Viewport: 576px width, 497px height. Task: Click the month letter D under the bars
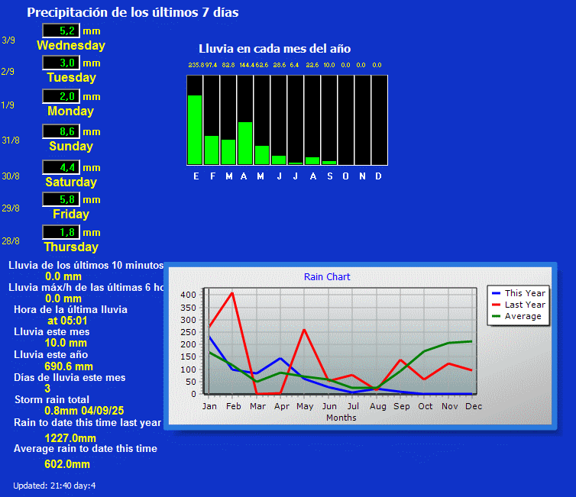click(x=378, y=176)
